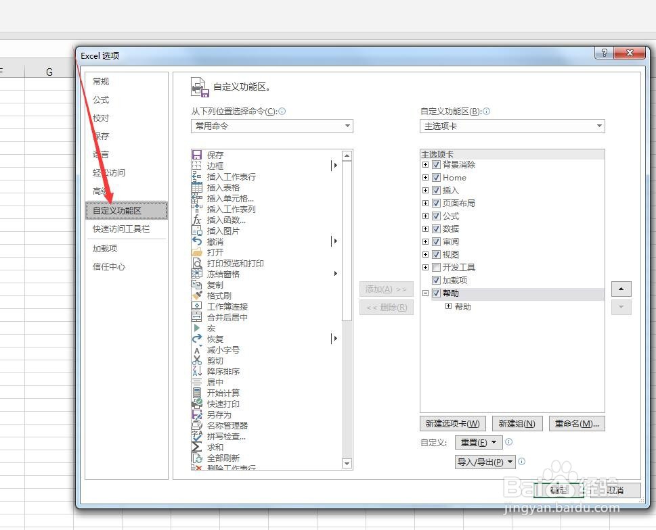This screenshot has height=530, width=656.
Task: Pick the 快速打印 printer icon
Action: click(x=196, y=404)
